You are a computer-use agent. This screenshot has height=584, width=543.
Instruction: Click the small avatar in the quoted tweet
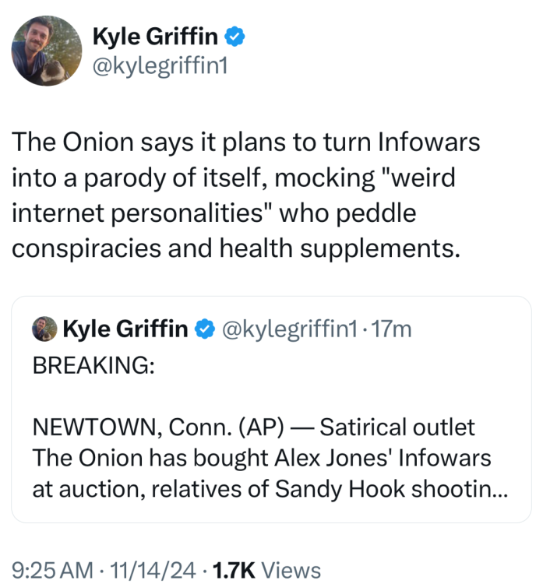point(44,329)
